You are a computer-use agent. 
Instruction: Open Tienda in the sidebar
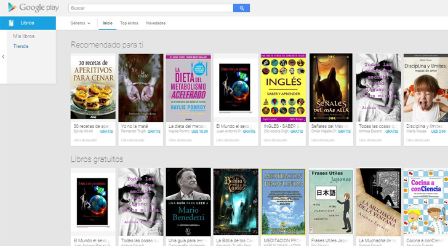coord(20,46)
